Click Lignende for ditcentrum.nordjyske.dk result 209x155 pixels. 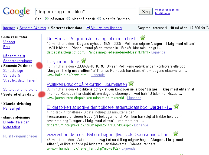pos(141,125)
